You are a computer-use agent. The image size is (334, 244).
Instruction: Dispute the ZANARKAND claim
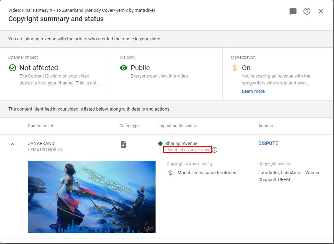(268, 143)
